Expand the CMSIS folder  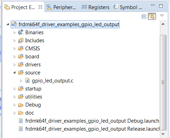point(14,49)
